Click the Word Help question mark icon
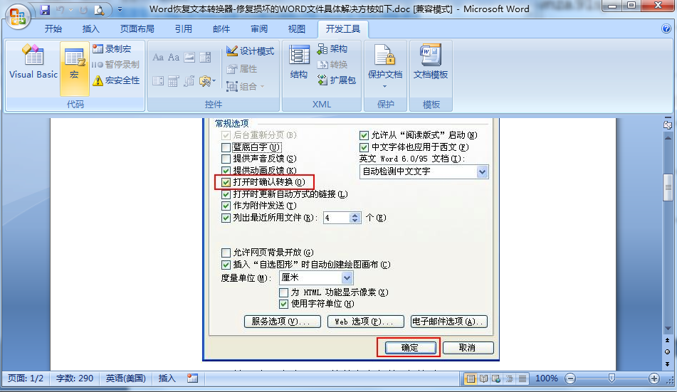The height and width of the screenshot is (392, 677). (666, 28)
